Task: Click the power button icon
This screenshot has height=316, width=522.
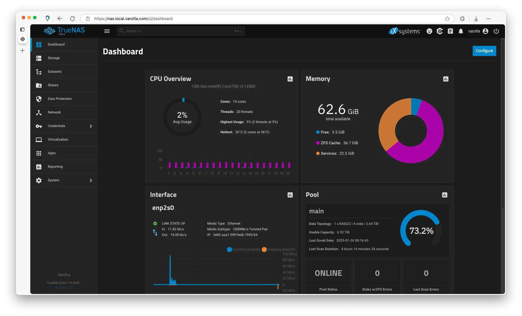Action: [x=496, y=31]
